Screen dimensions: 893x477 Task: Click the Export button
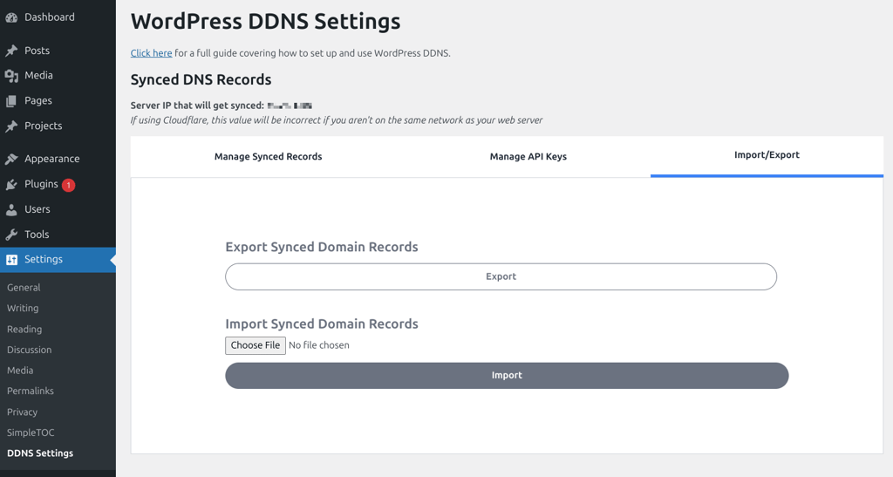point(501,276)
